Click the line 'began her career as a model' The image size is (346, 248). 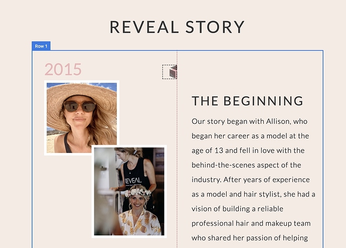tap(250, 136)
